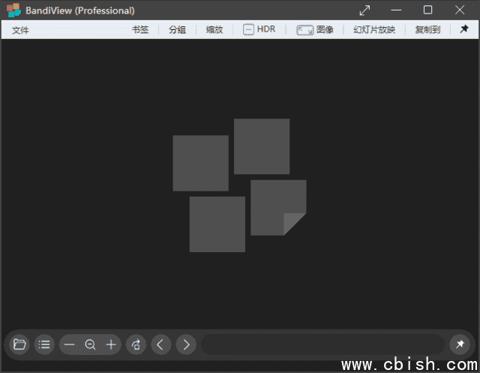This screenshot has height=373, width=480.
Task: Go to the previous image
Action: click(160, 344)
